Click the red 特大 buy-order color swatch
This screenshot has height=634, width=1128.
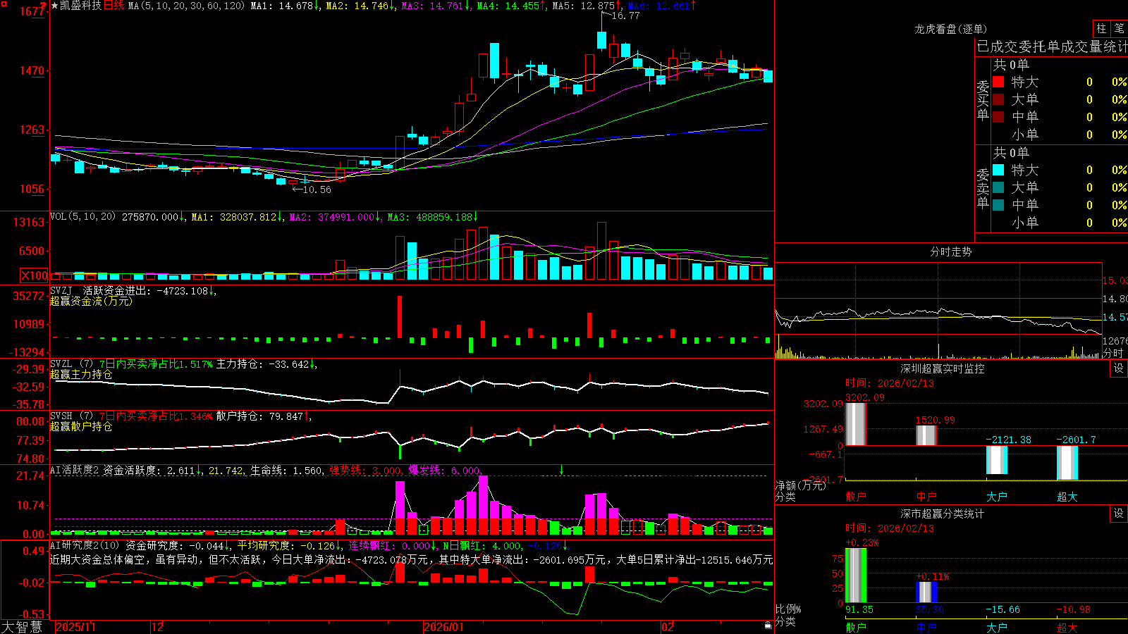tap(998, 82)
